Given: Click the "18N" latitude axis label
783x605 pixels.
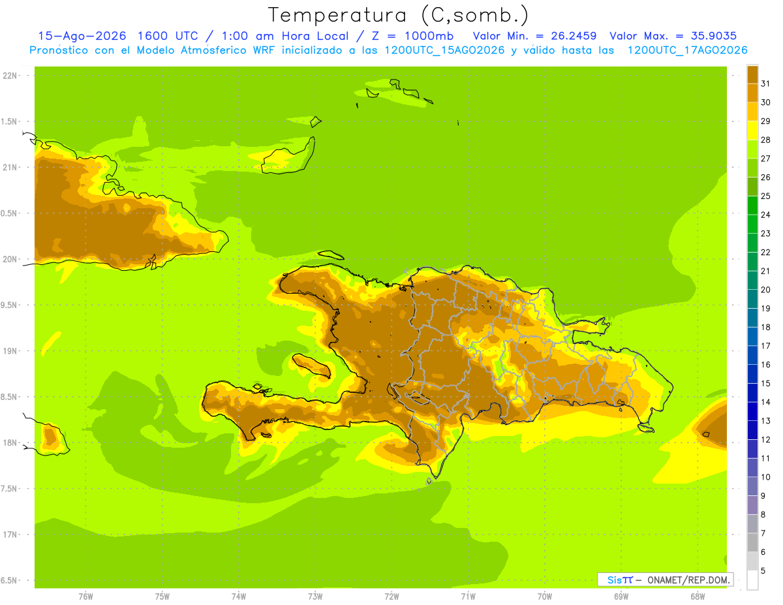Looking at the screenshot, I should point(11,442).
